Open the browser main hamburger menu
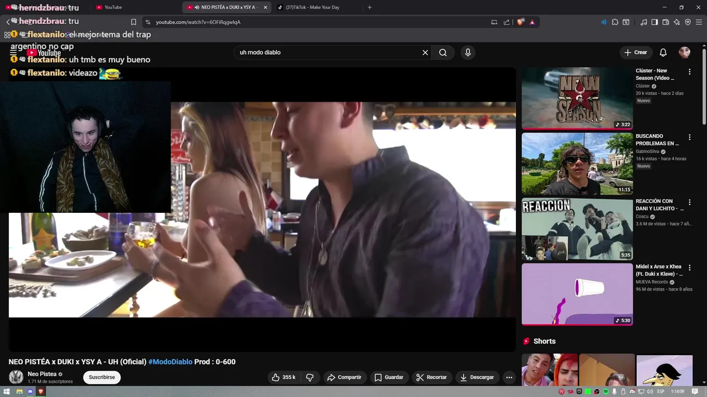This screenshot has height=397, width=707. click(x=699, y=22)
